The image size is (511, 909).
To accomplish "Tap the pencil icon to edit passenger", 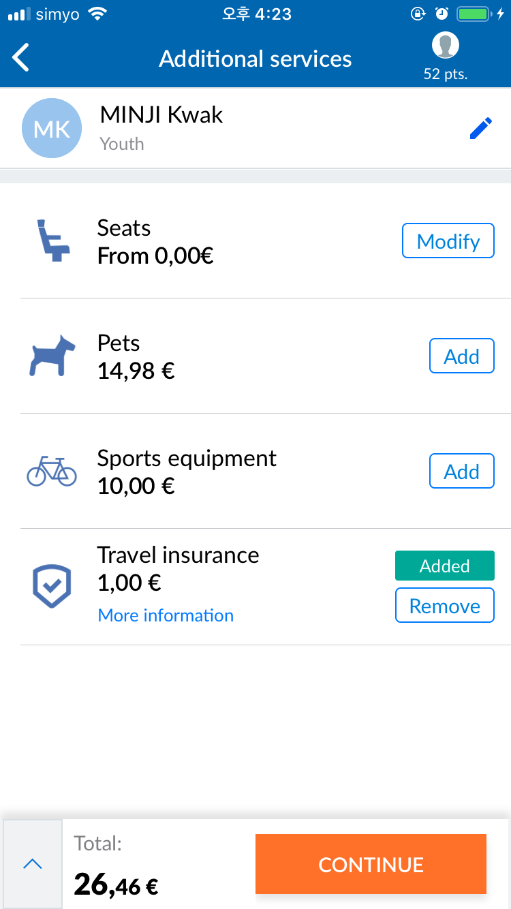I will (481, 129).
